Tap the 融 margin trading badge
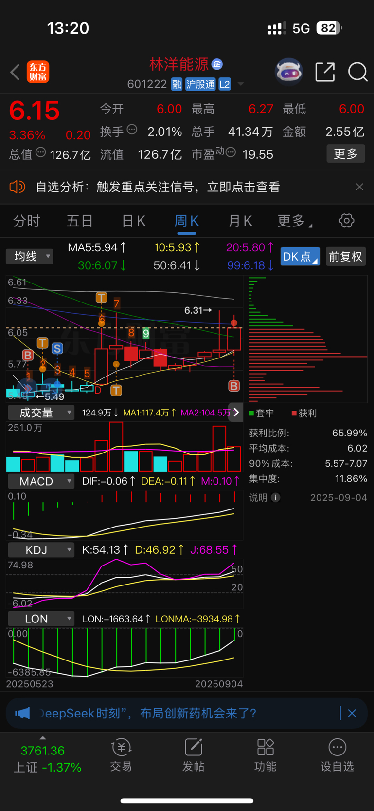 tap(177, 84)
